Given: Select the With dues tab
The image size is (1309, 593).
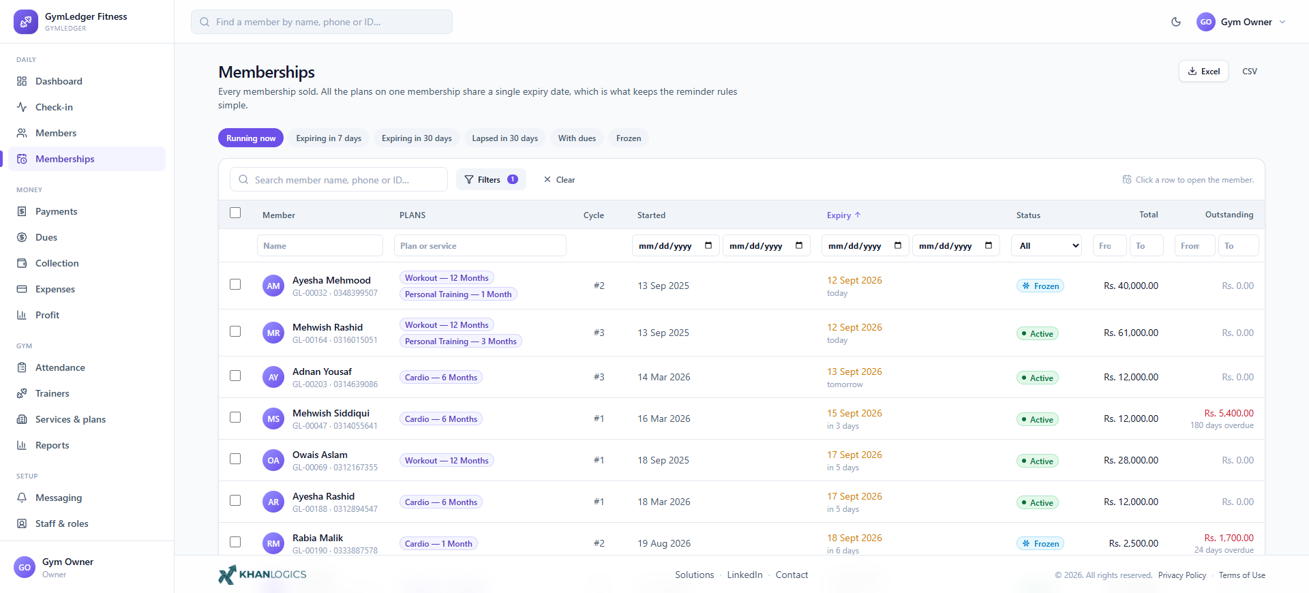Looking at the screenshot, I should tap(577, 138).
